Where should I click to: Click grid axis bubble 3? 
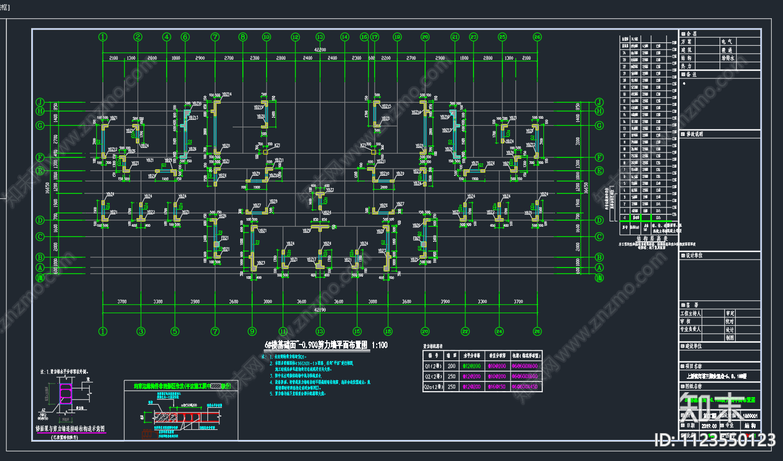coord(141,332)
